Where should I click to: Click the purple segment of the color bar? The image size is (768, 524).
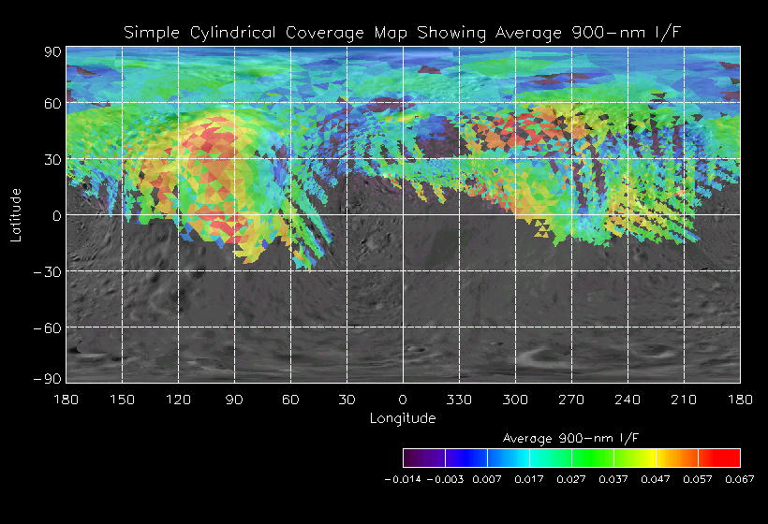coord(424,458)
